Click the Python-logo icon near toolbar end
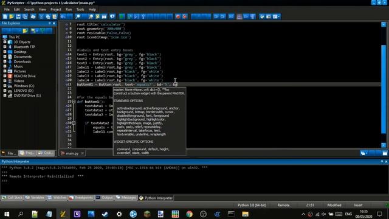The image size is (389, 219). (x=262, y=16)
